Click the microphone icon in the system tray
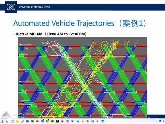 pyautogui.click(x=164, y=121)
